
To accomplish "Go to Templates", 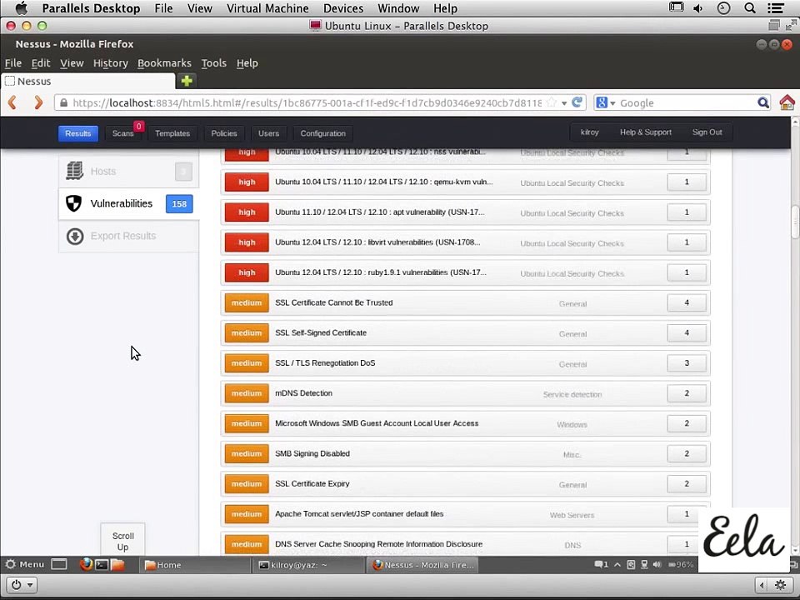I will (x=172, y=133).
